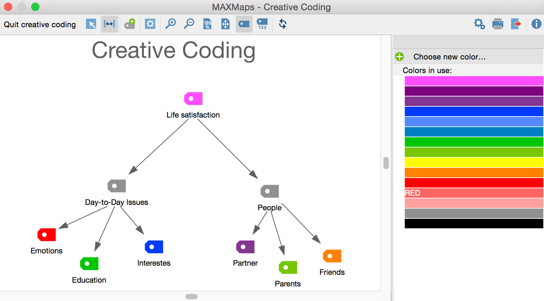The image size is (544, 301).
Task: Select the arrow selection mode tool
Action: click(x=91, y=24)
